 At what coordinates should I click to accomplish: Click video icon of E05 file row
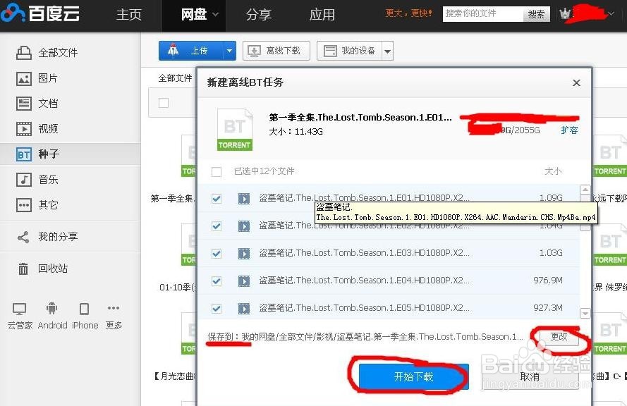click(x=244, y=309)
